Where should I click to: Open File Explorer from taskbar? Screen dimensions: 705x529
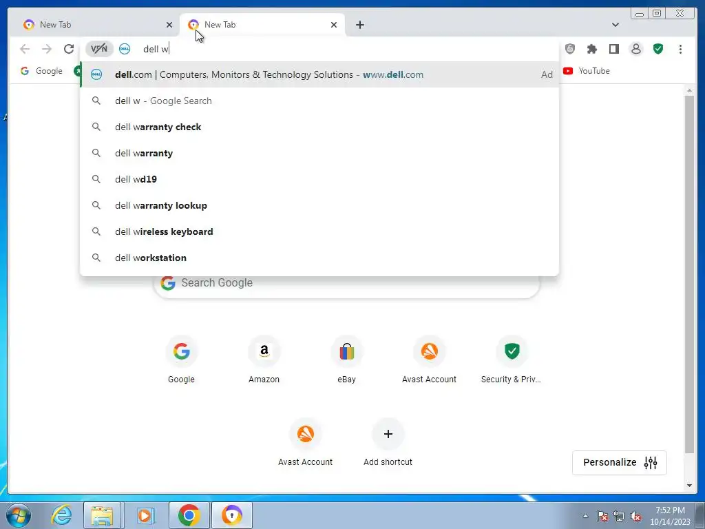[x=102, y=515]
